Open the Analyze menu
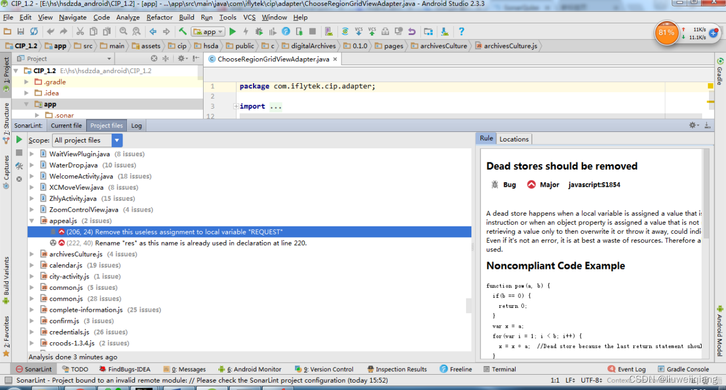 (x=128, y=18)
